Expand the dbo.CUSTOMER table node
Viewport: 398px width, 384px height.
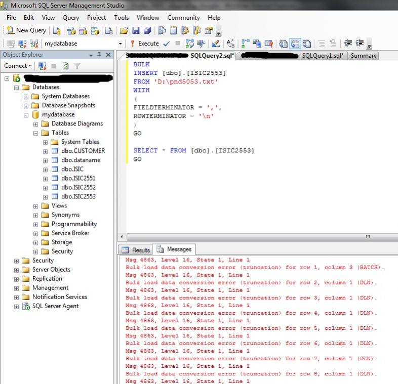(x=46, y=151)
